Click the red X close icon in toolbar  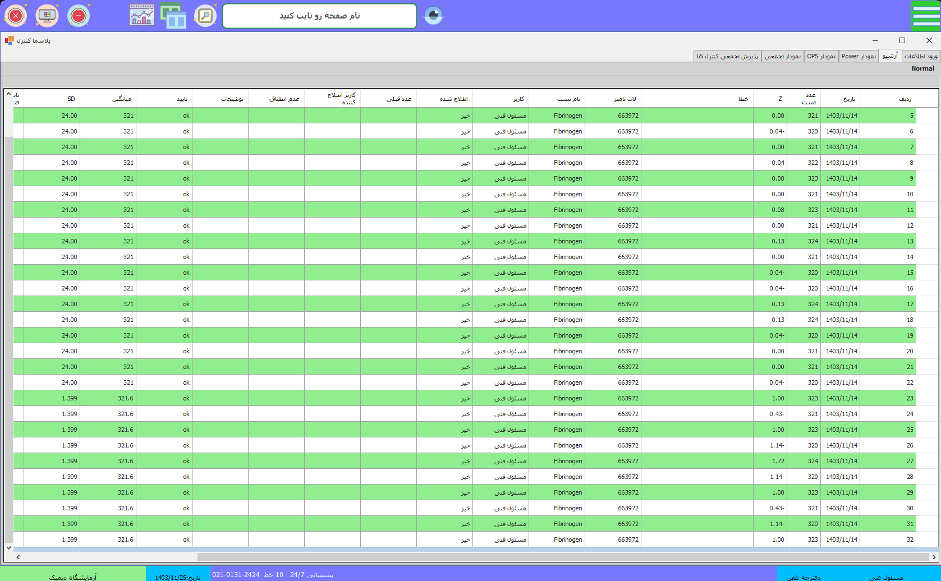click(x=16, y=16)
